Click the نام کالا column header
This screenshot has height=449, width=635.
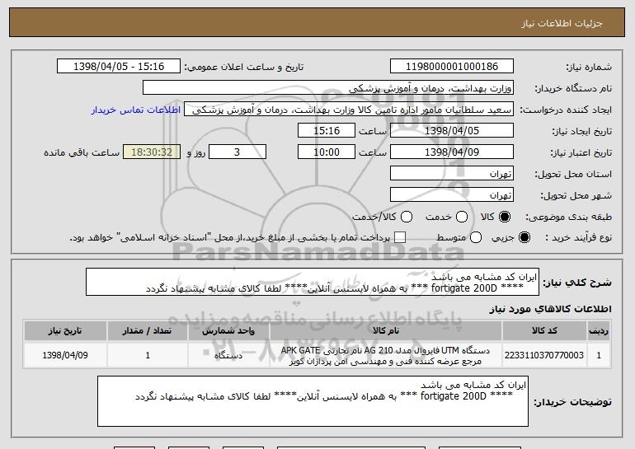tap(386, 331)
